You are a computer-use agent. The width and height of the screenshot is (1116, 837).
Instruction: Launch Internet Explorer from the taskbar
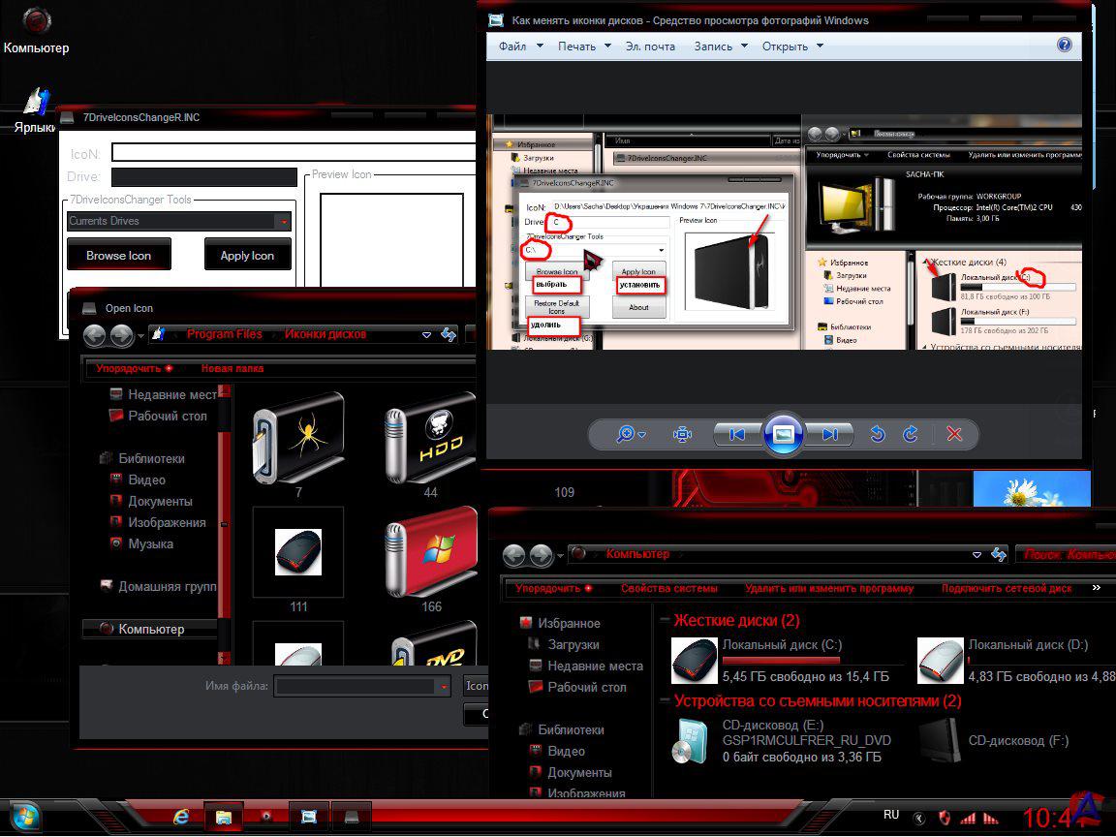point(181,817)
